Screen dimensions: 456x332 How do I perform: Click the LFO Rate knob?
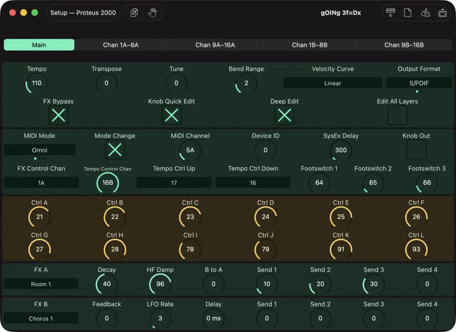click(160, 318)
